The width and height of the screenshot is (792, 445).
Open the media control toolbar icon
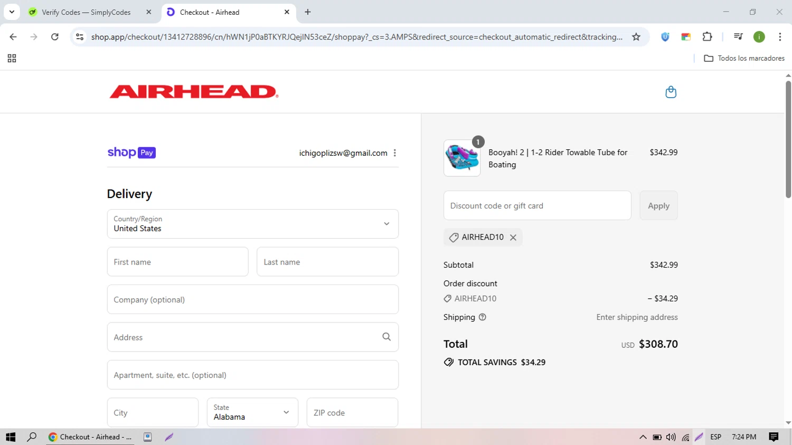pos(738,36)
